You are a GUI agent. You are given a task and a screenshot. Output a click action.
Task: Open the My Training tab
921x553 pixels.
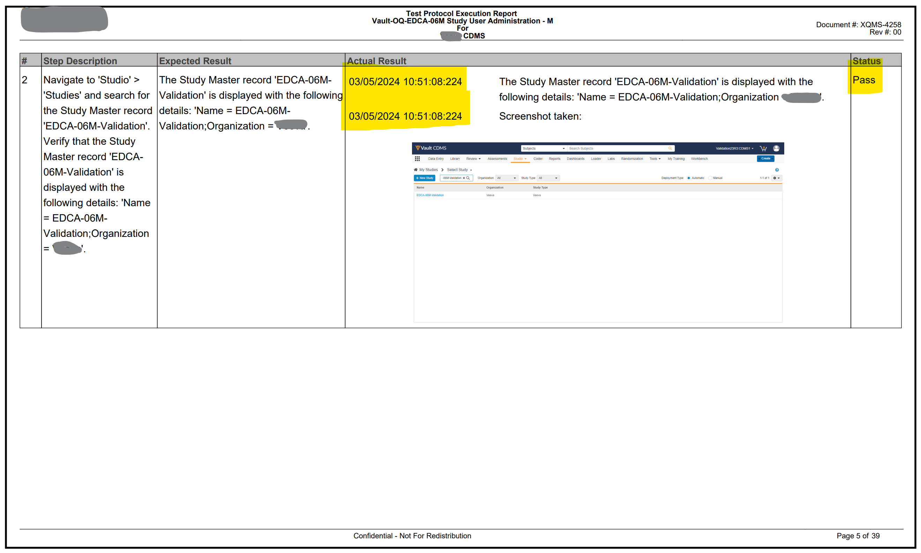pos(676,159)
